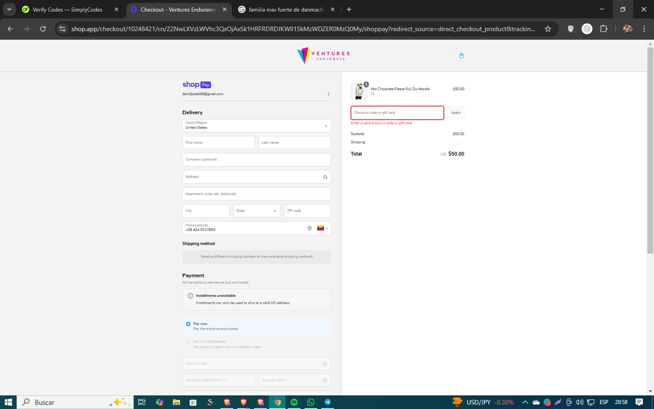Focus the Address input field
Screen dimensions: 654x409
click(x=256, y=177)
